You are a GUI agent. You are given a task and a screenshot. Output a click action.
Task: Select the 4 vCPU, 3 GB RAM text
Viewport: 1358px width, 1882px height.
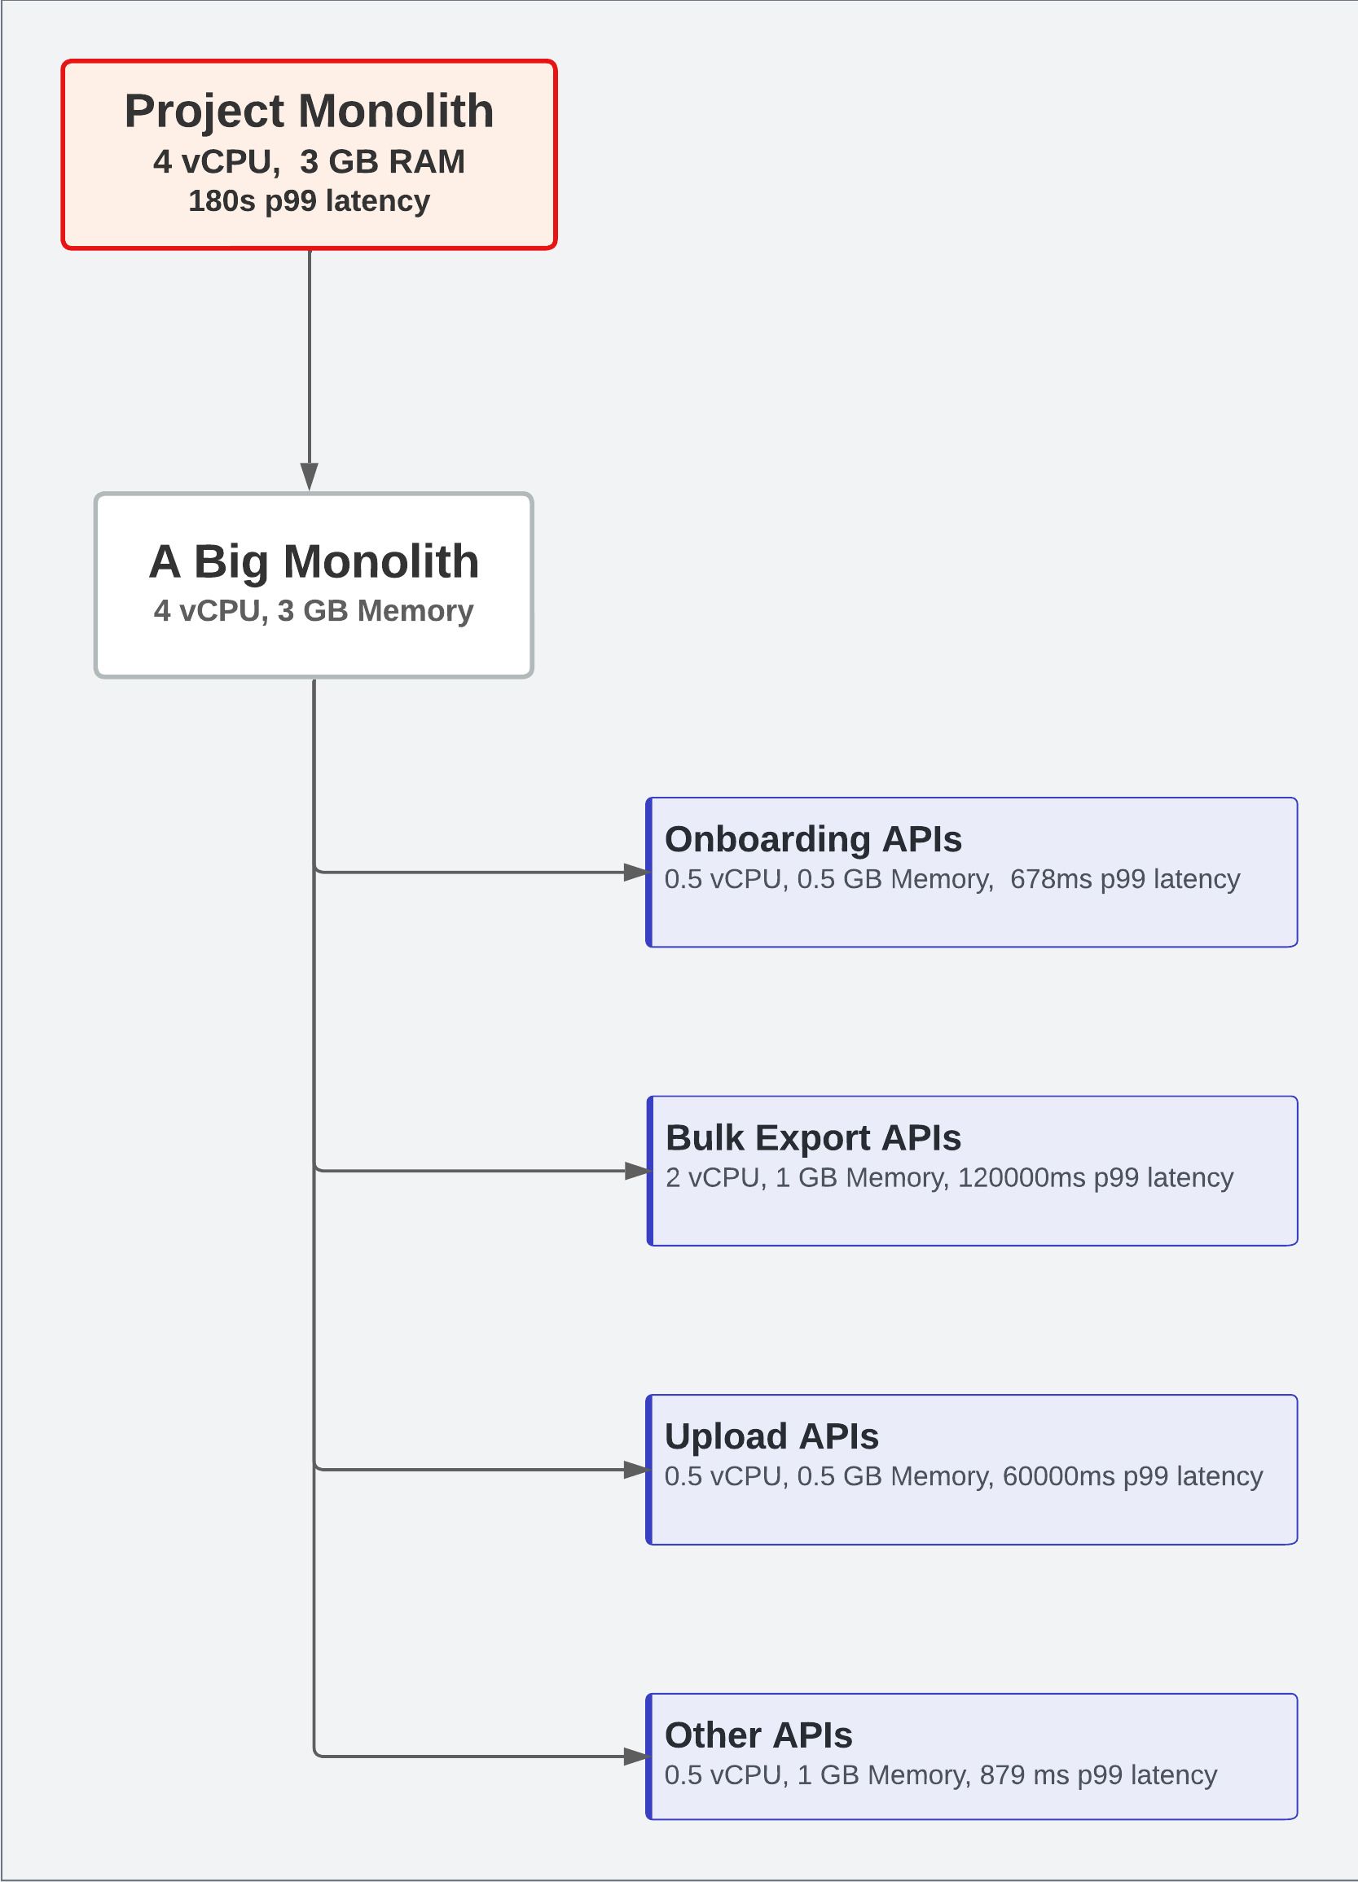[x=309, y=162]
